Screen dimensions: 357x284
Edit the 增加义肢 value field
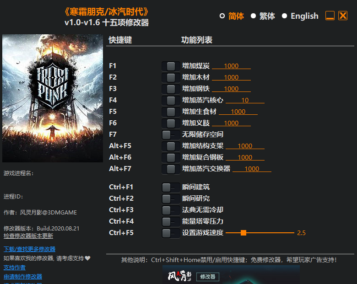point(231,123)
